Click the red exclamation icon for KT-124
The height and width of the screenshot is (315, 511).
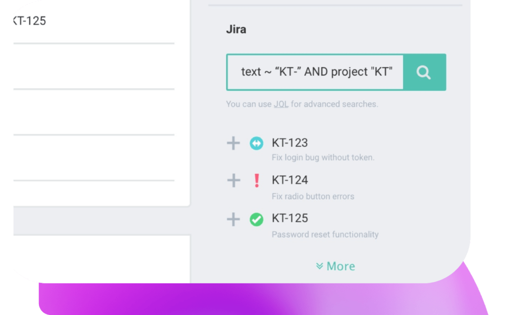point(257,180)
